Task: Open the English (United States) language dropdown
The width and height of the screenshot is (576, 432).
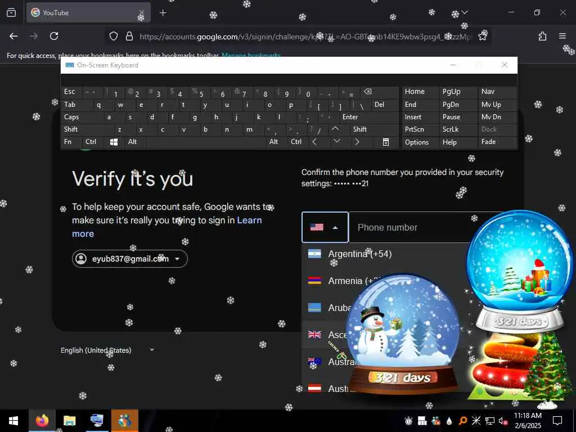Action: (107, 350)
